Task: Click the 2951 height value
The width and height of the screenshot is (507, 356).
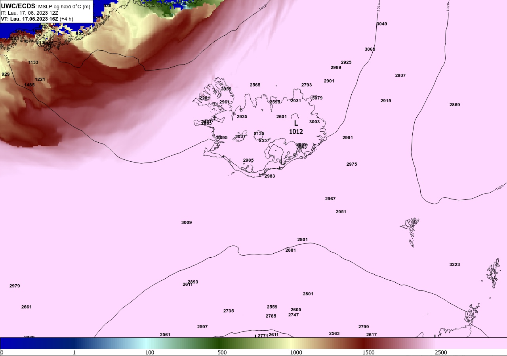Action: tap(341, 212)
